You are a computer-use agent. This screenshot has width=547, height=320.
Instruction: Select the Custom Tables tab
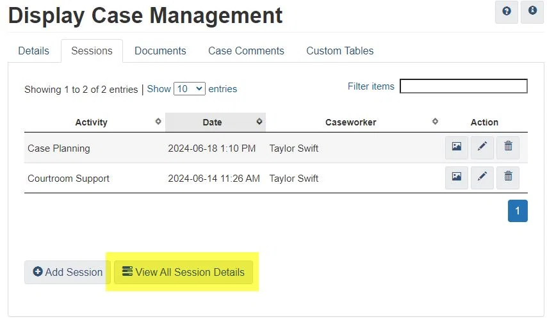pos(339,51)
